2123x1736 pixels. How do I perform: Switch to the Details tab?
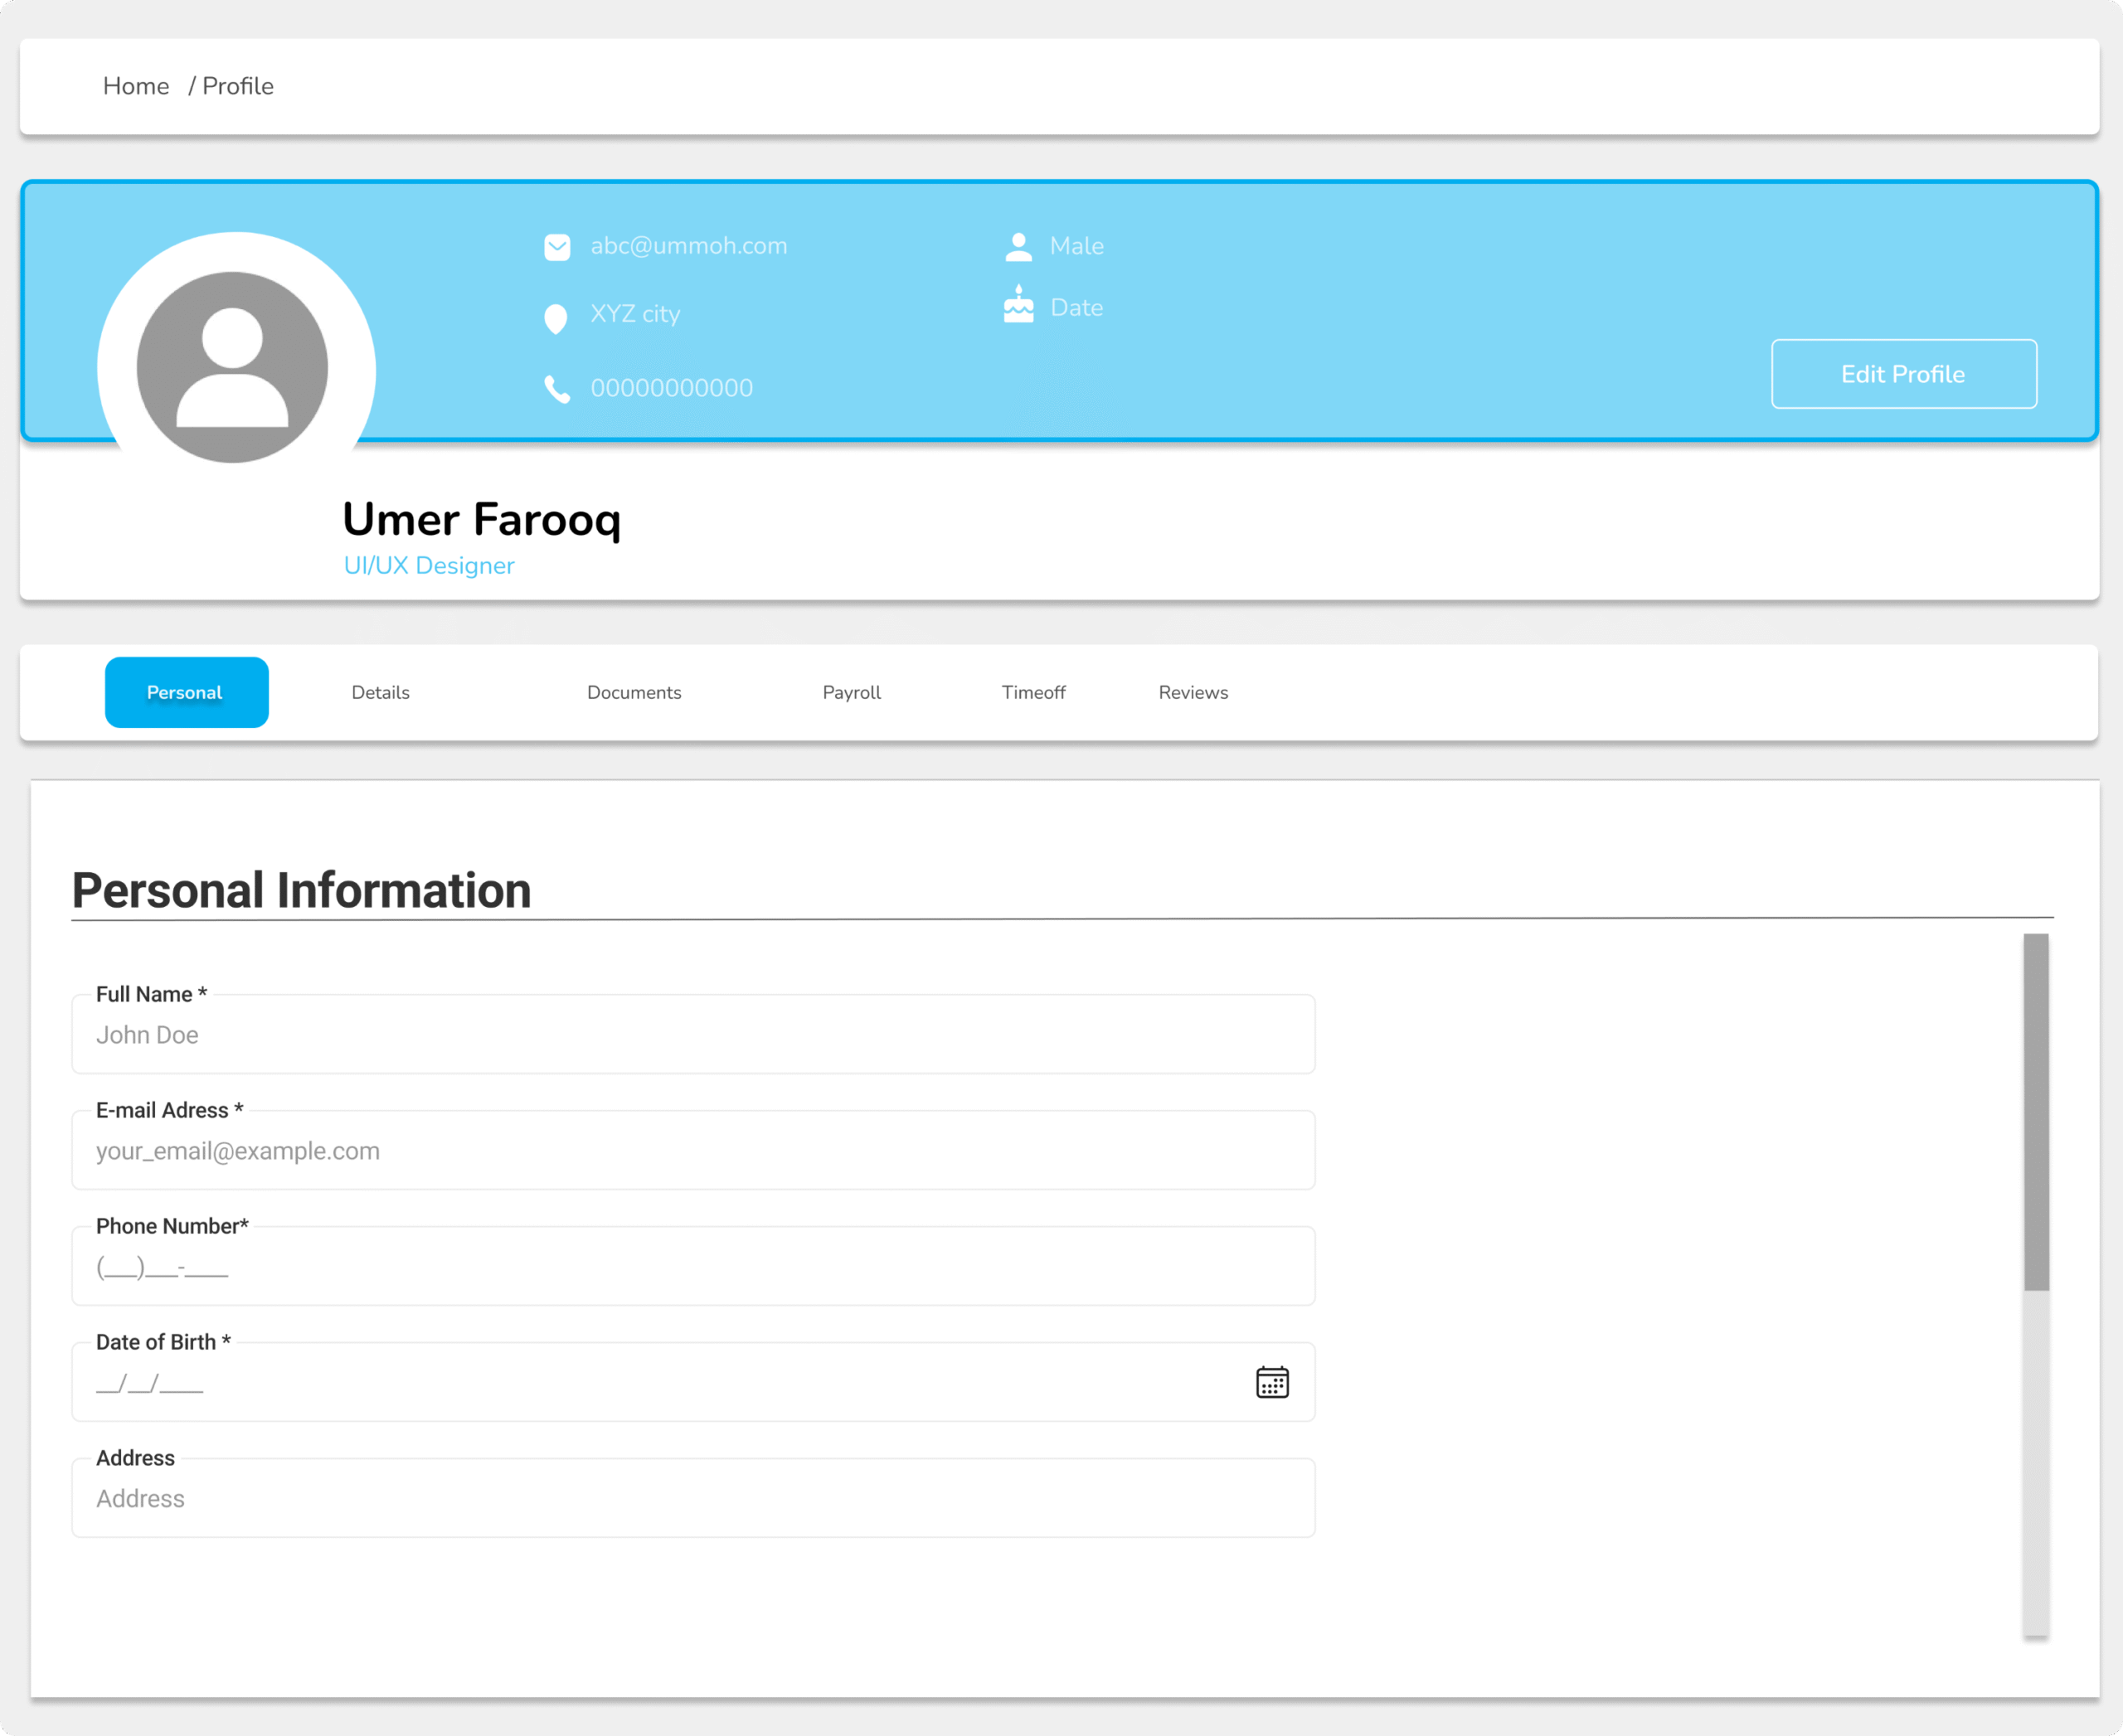[x=380, y=692]
